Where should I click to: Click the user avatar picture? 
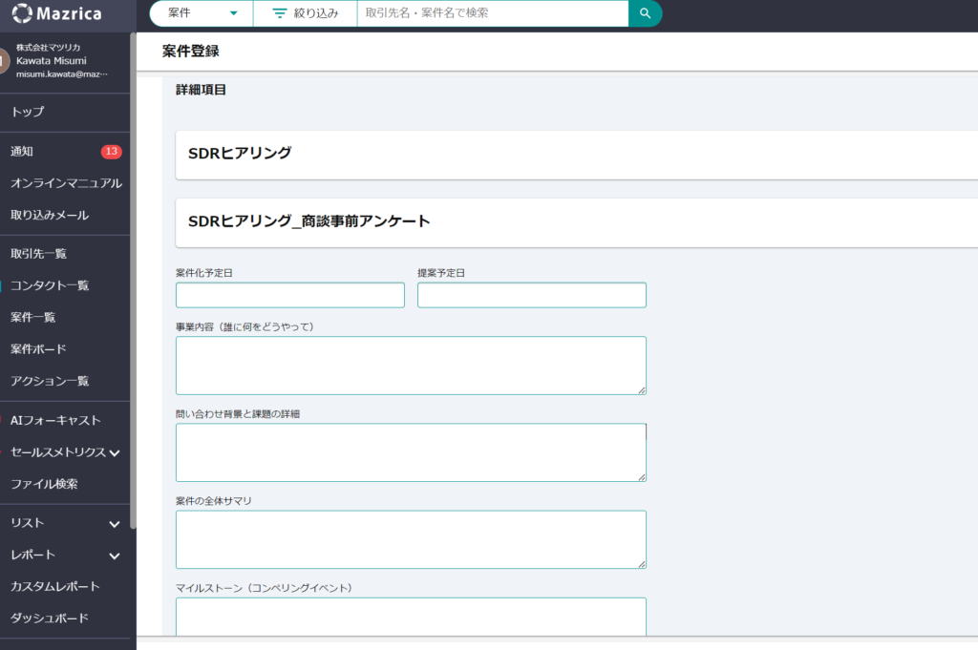click(x=5, y=61)
